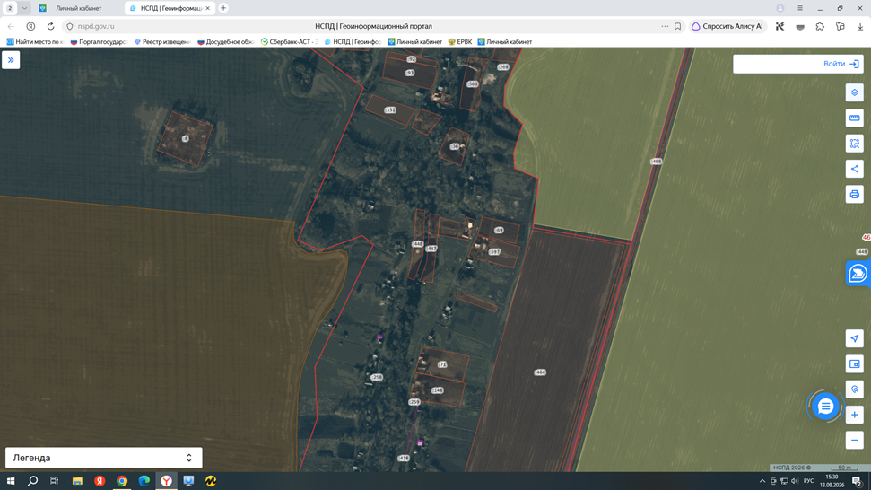The height and width of the screenshot is (490, 871).
Task: Center the map on my location
Action: pos(854,338)
